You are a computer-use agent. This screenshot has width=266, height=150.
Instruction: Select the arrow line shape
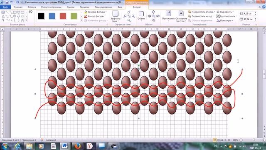[x=11, y=12]
